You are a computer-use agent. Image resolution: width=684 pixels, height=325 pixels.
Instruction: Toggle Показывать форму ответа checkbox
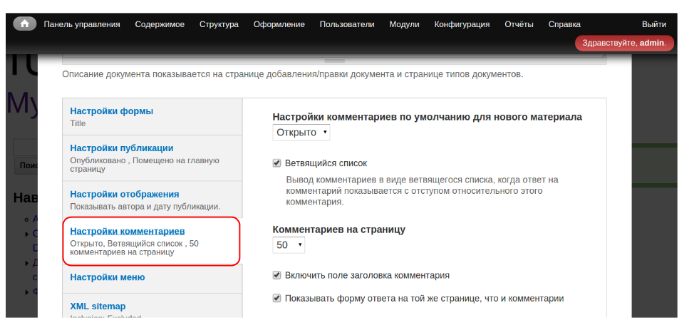(x=277, y=299)
